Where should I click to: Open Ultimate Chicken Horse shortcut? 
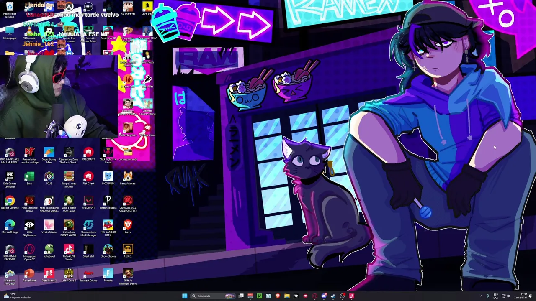(x=147, y=107)
